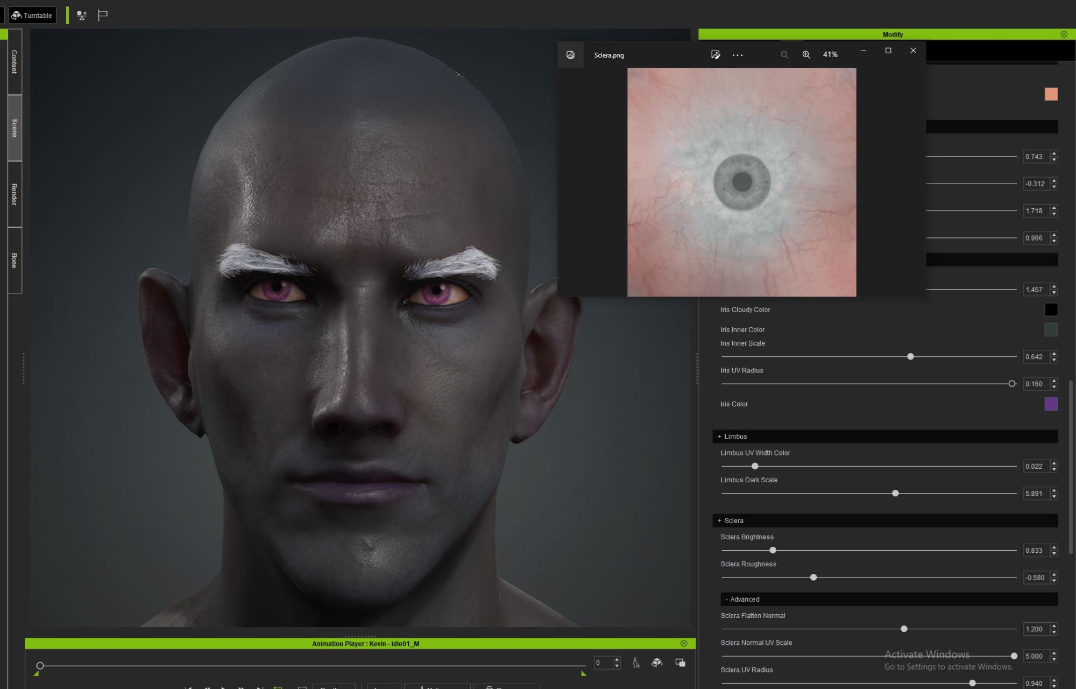
Task: Click the Sclera Normal UV Scale 5.000 field
Action: point(1036,656)
